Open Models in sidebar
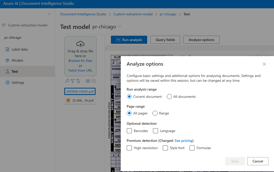 click(27, 60)
